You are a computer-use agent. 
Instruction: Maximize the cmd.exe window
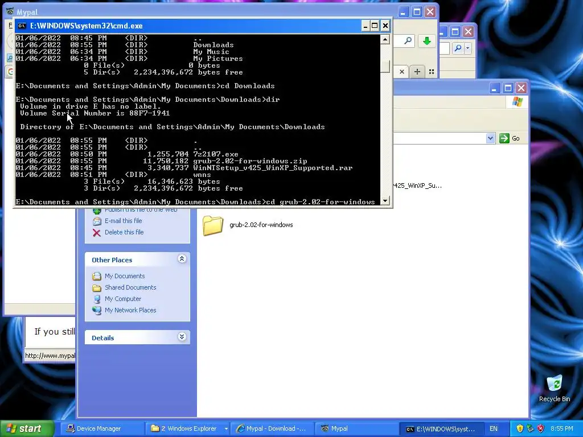pyautogui.click(x=375, y=26)
